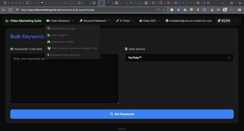
Task: Refresh the page with the reload icon
Action: pyautogui.click(x=10, y=10)
